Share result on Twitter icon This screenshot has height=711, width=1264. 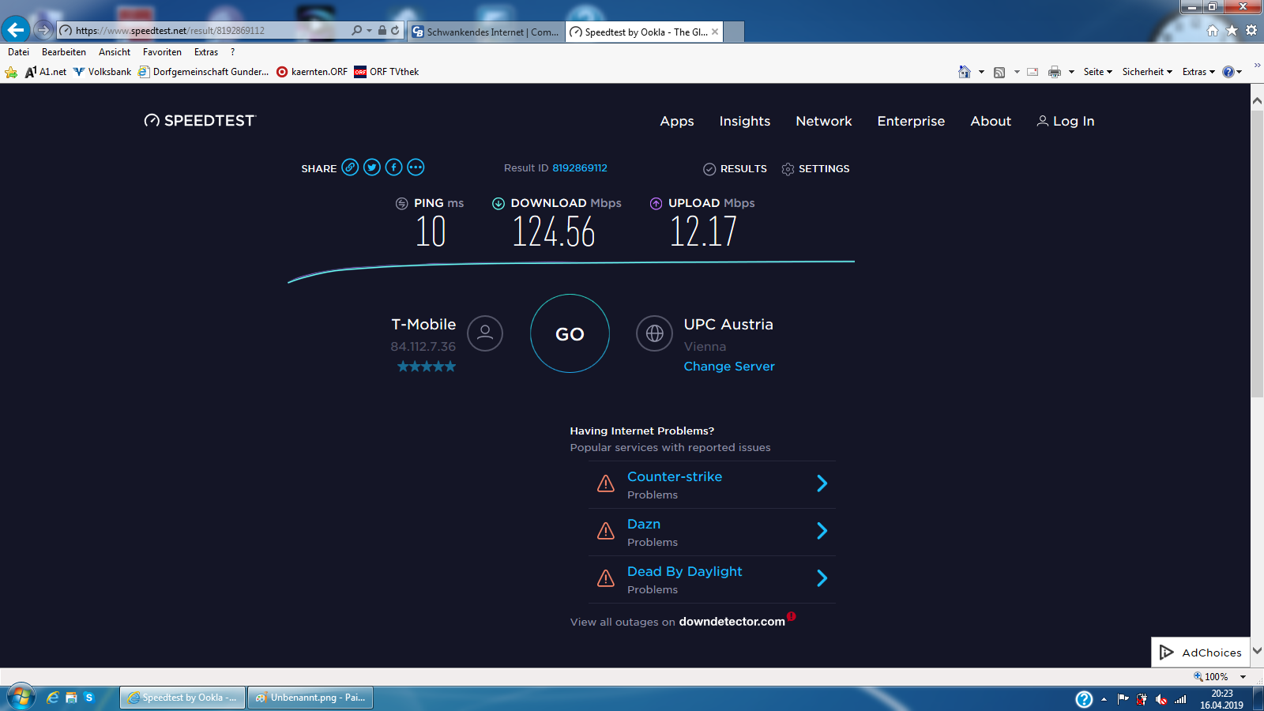tap(372, 167)
